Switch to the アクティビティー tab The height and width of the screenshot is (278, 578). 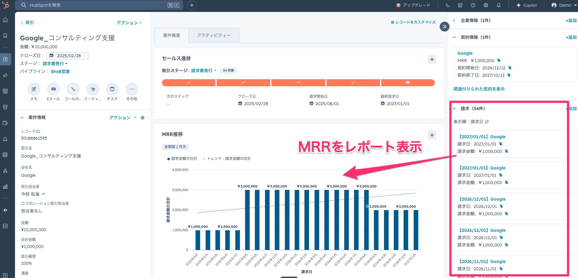tap(214, 35)
